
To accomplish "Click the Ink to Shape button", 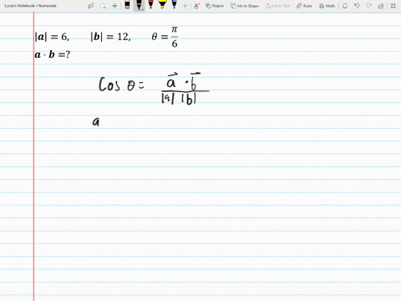I will 245,6.
